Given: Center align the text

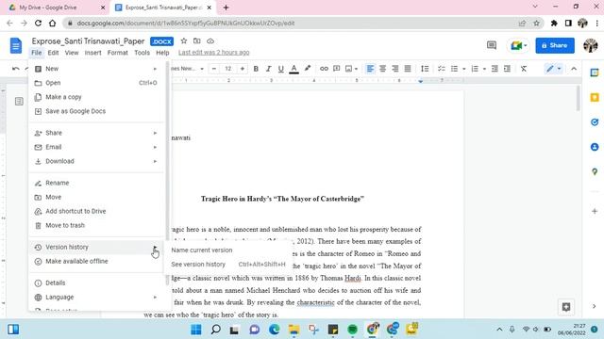Looking at the screenshot, I should [x=382, y=69].
